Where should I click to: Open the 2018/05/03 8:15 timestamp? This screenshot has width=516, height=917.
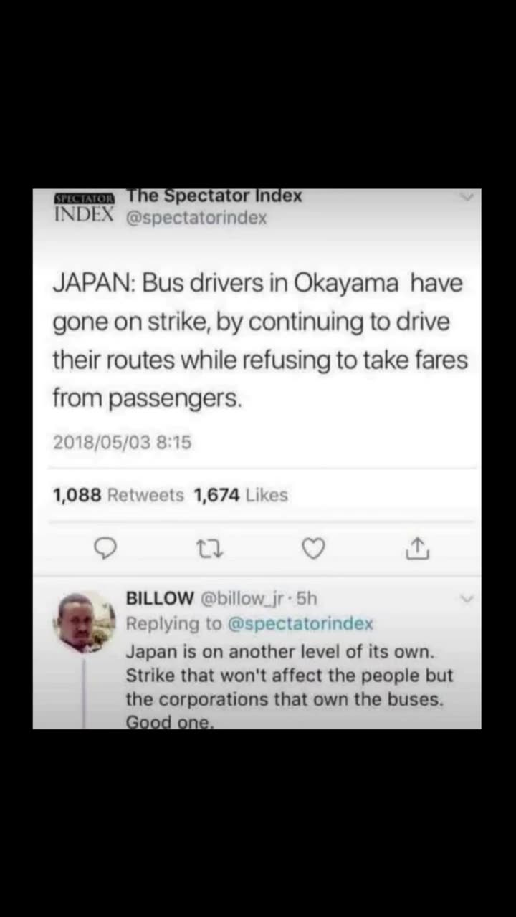122,443
